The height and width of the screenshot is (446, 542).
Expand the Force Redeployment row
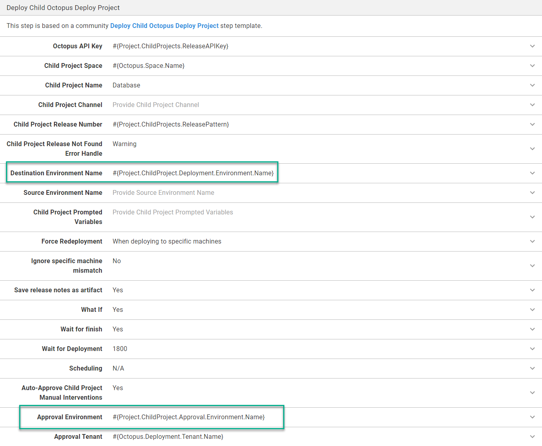tap(532, 241)
